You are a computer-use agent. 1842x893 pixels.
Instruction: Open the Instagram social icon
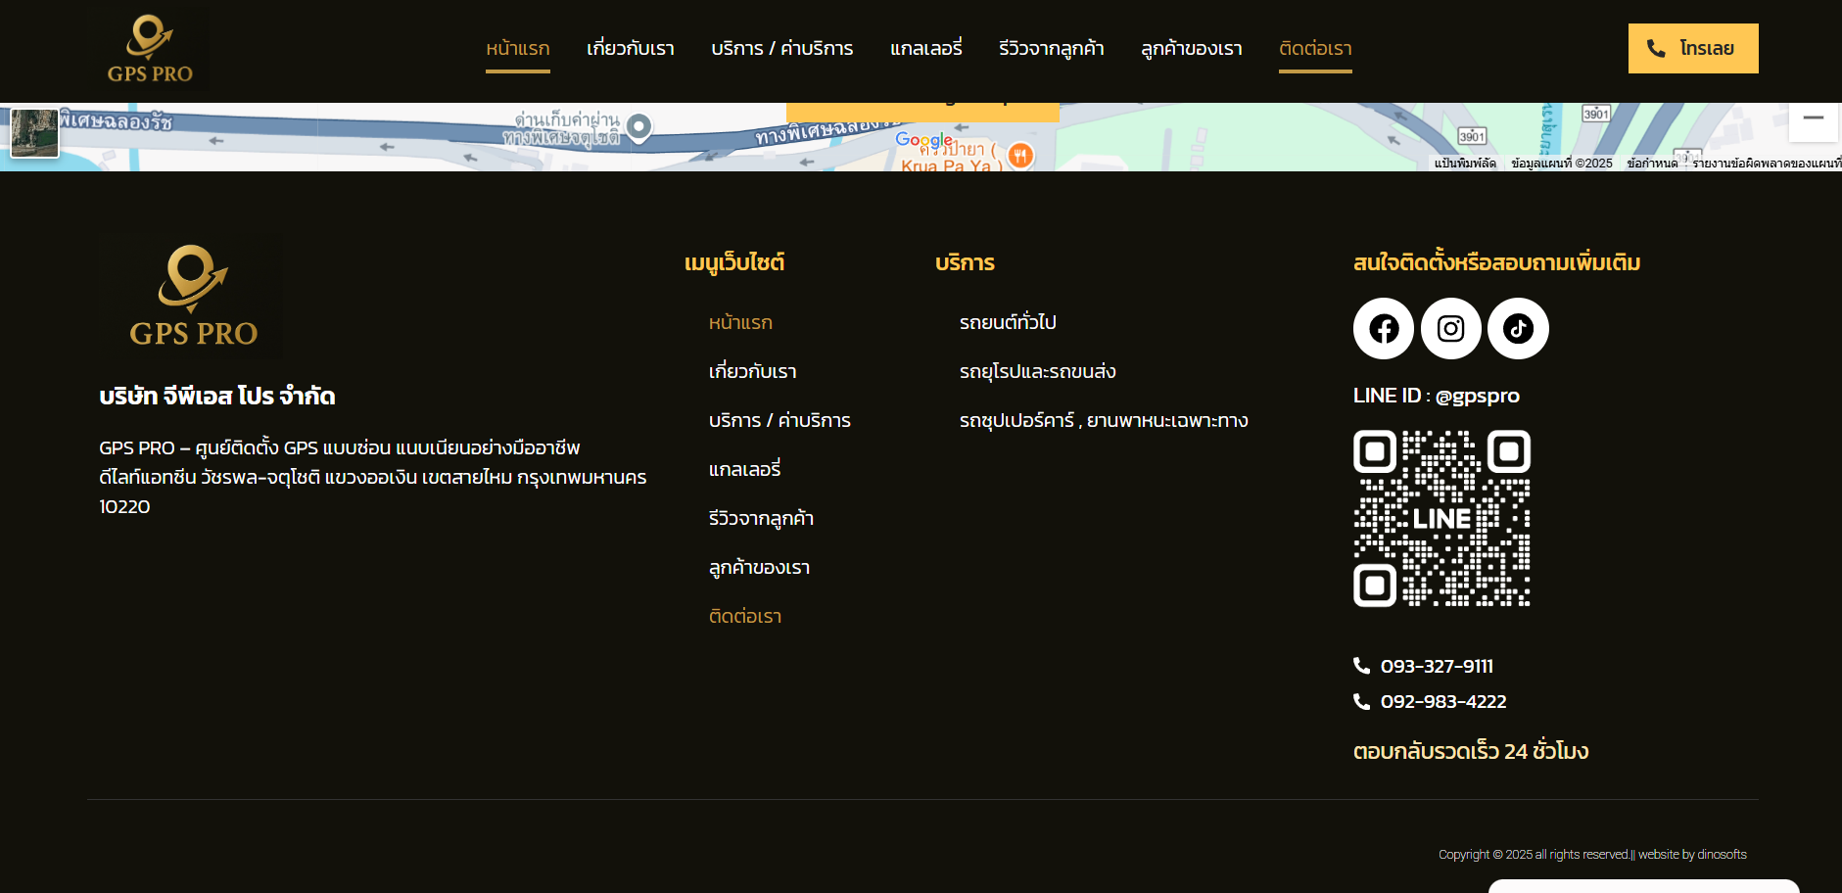[x=1450, y=329]
